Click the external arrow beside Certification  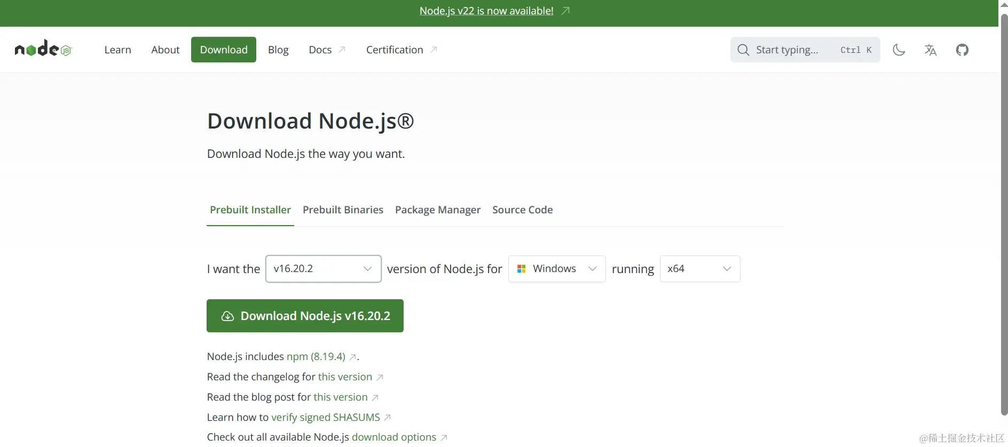coord(434,50)
